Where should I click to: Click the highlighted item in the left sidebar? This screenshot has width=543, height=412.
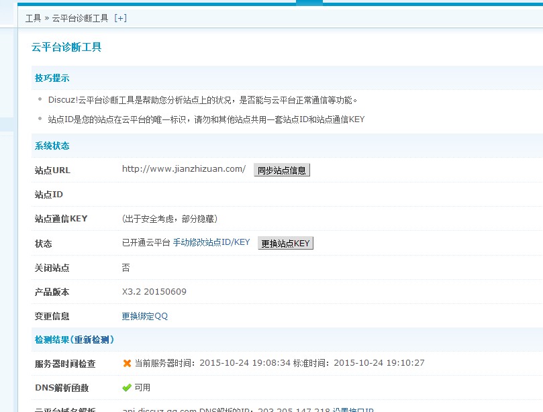tap(7, 124)
